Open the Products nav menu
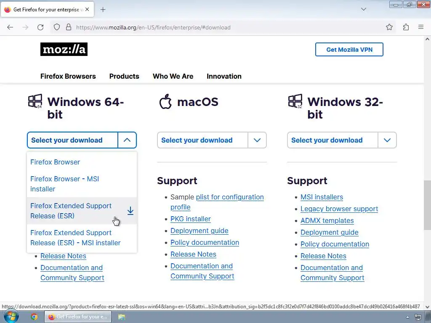The height and width of the screenshot is (323, 431). click(124, 76)
